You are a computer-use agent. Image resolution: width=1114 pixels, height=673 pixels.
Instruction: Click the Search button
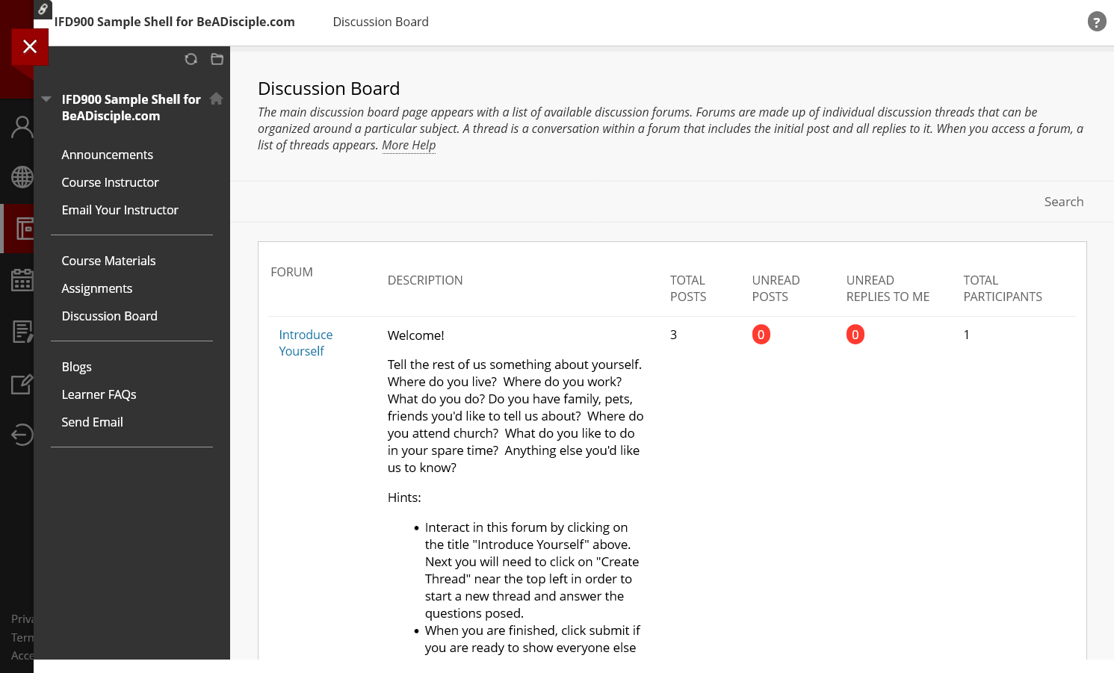[x=1064, y=202]
